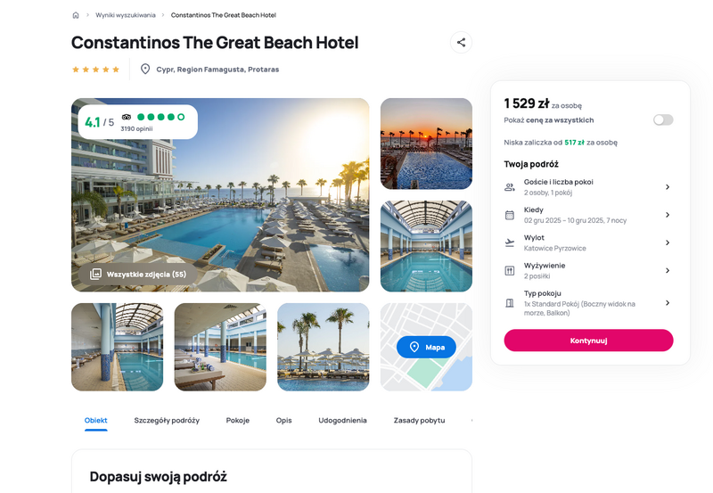The image size is (713, 493).
Task: Open the Pokoje tab
Action: [x=238, y=420]
